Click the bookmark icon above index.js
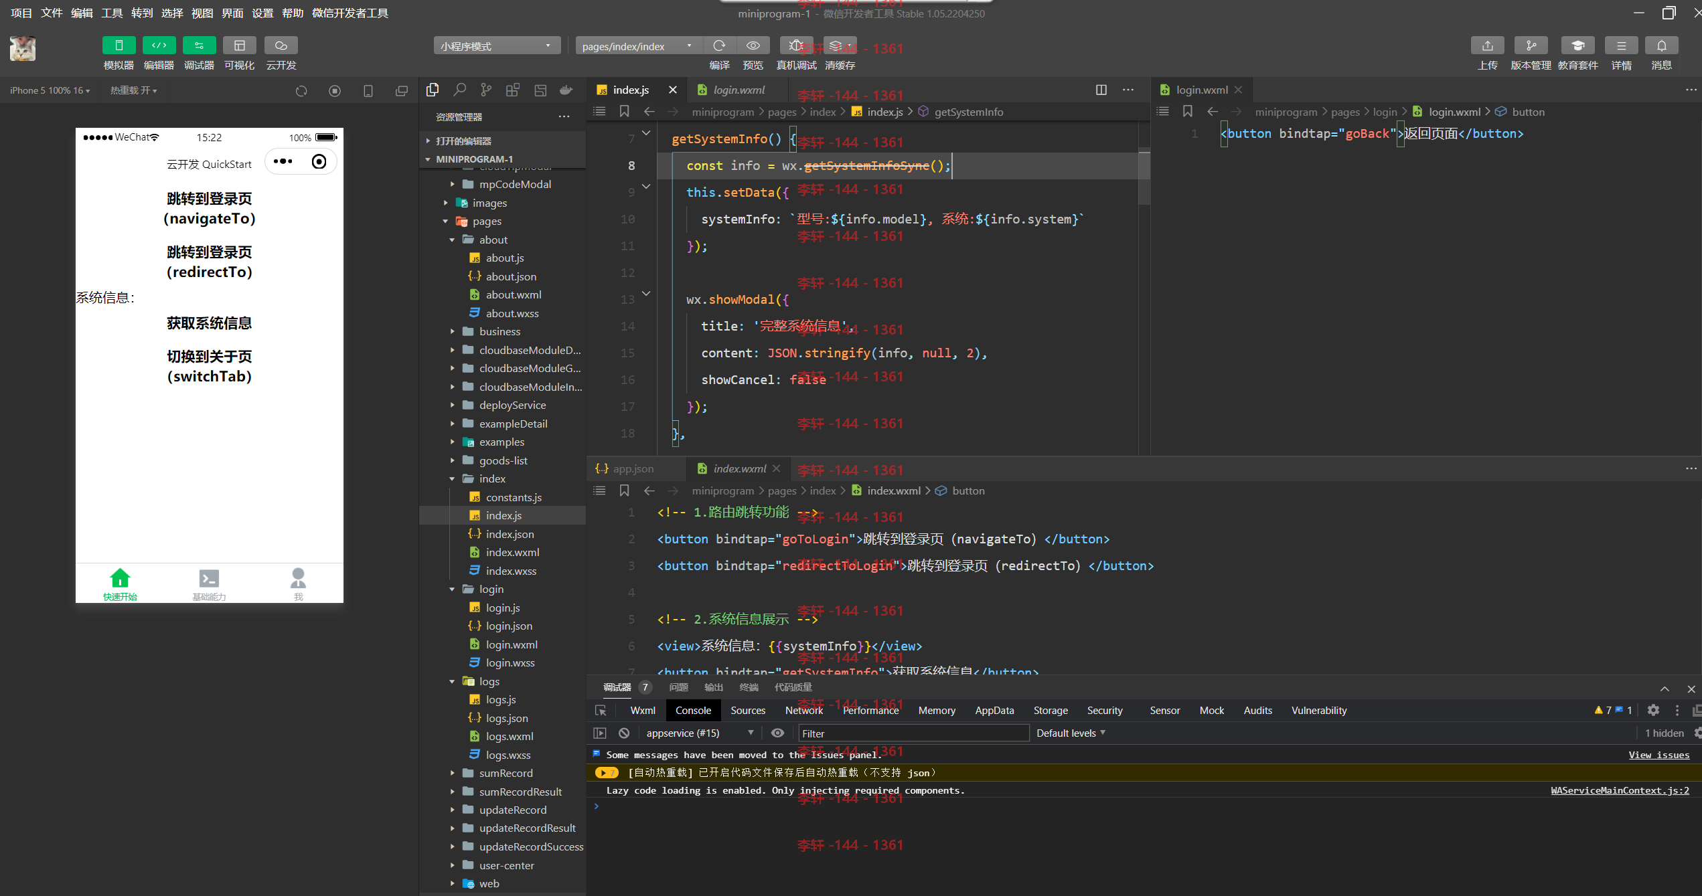Viewport: 1702px width, 896px height. point(624,112)
